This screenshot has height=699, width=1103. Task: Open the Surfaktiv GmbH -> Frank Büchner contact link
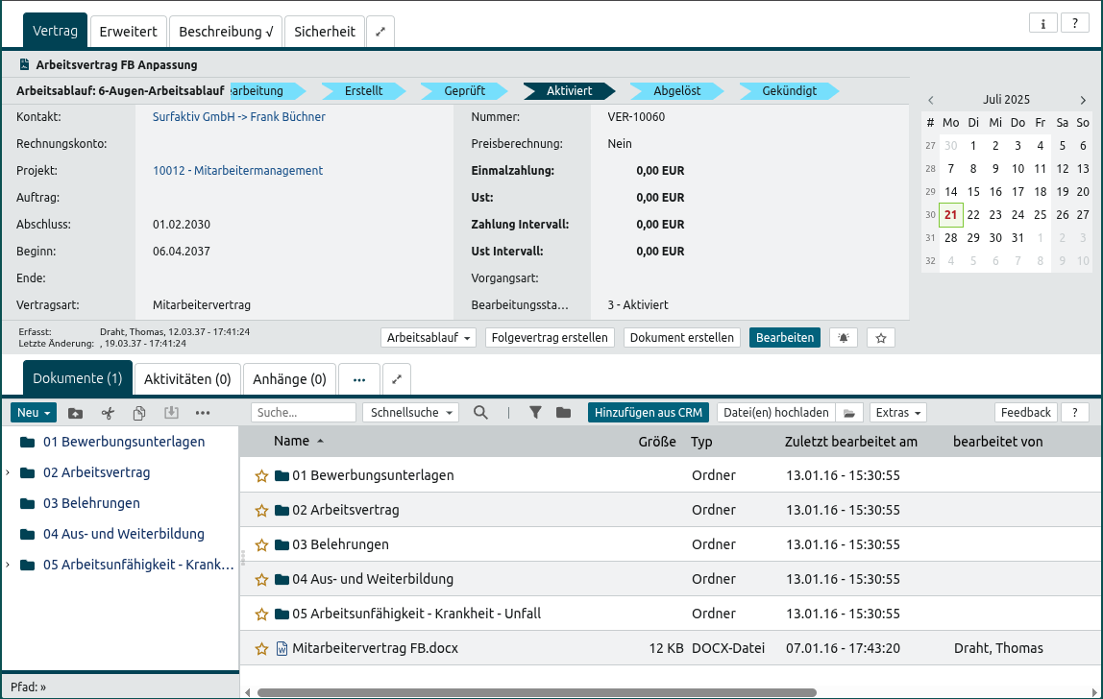(239, 117)
